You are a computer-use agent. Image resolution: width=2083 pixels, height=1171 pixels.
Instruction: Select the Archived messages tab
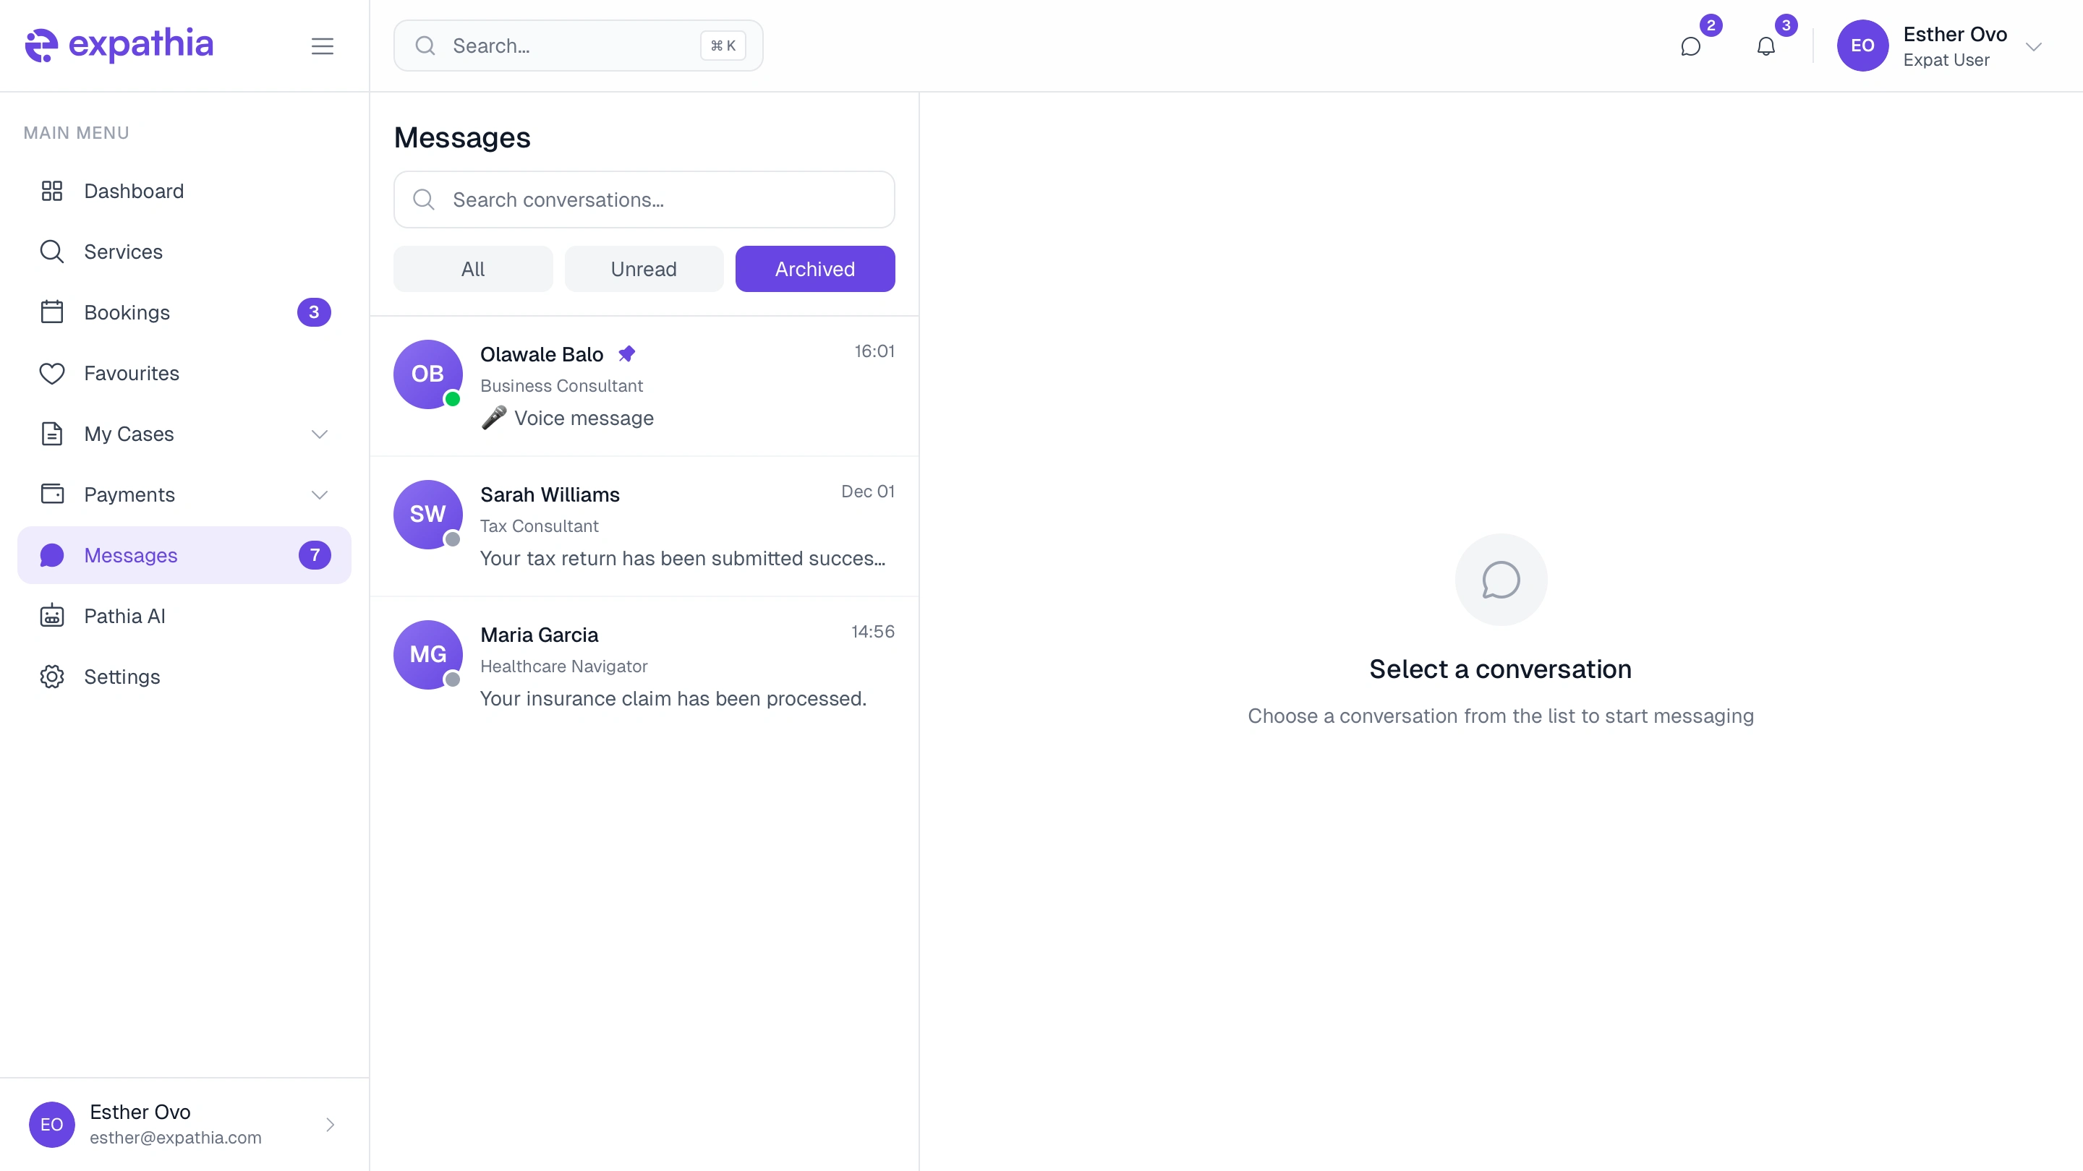(814, 268)
